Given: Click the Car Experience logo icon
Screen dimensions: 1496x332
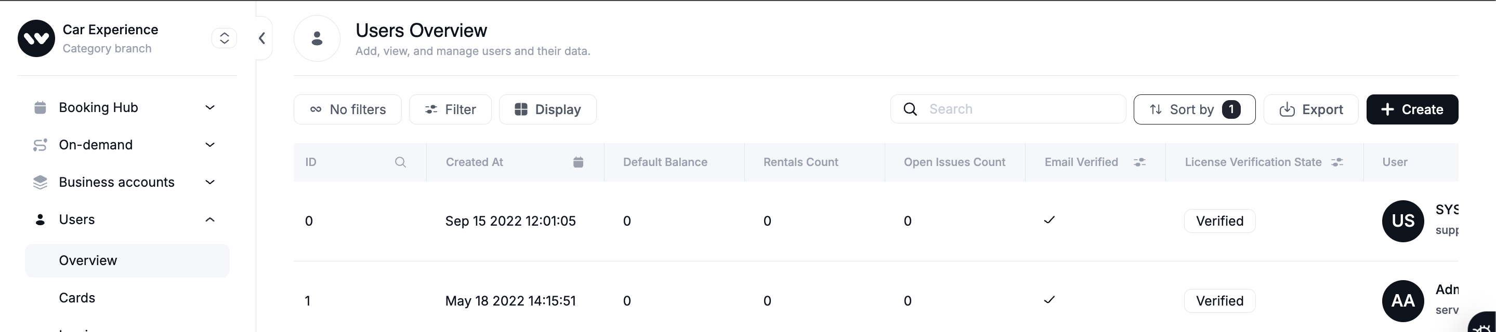Looking at the screenshot, I should [36, 38].
